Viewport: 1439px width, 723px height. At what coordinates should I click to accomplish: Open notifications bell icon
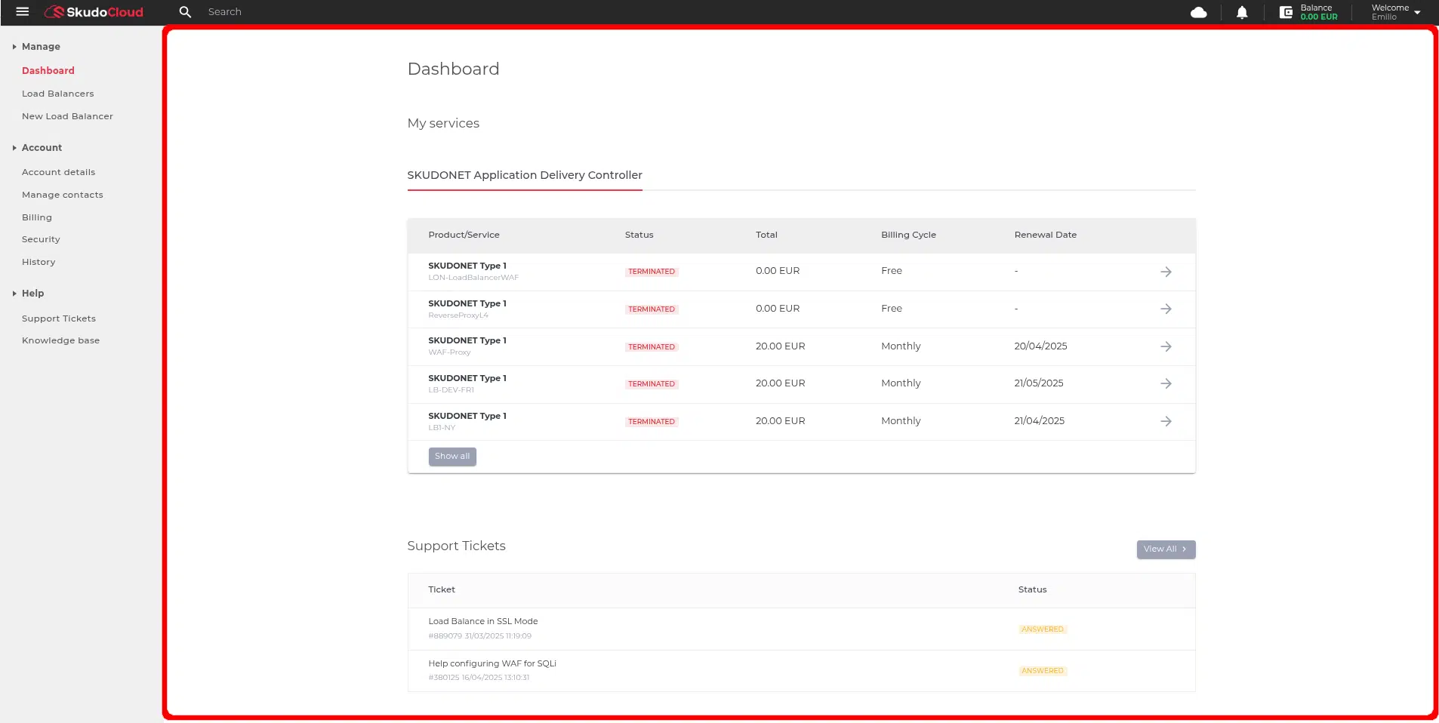click(1242, 12)
